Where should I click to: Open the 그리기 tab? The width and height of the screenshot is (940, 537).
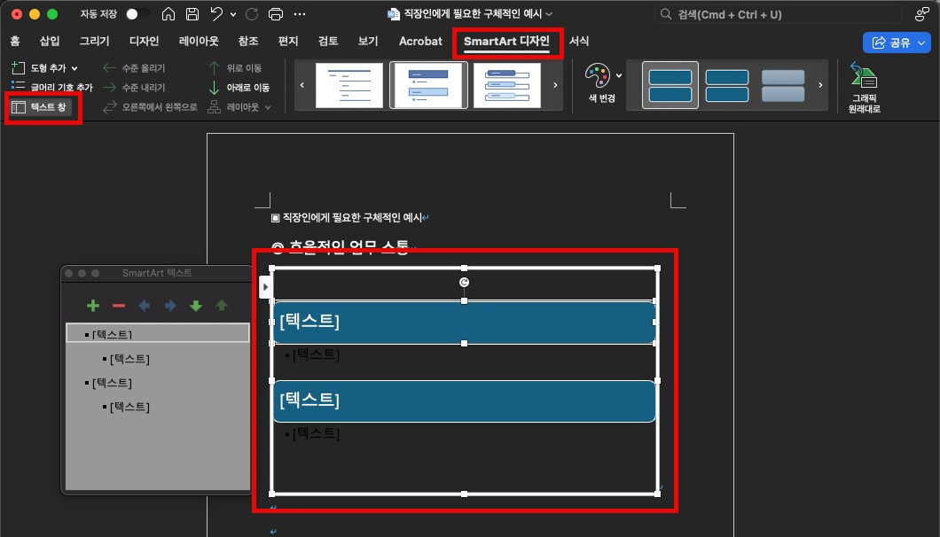tap(95, 41)
